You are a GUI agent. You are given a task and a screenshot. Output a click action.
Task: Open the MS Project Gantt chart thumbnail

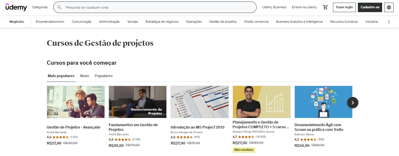coord(199,102)
